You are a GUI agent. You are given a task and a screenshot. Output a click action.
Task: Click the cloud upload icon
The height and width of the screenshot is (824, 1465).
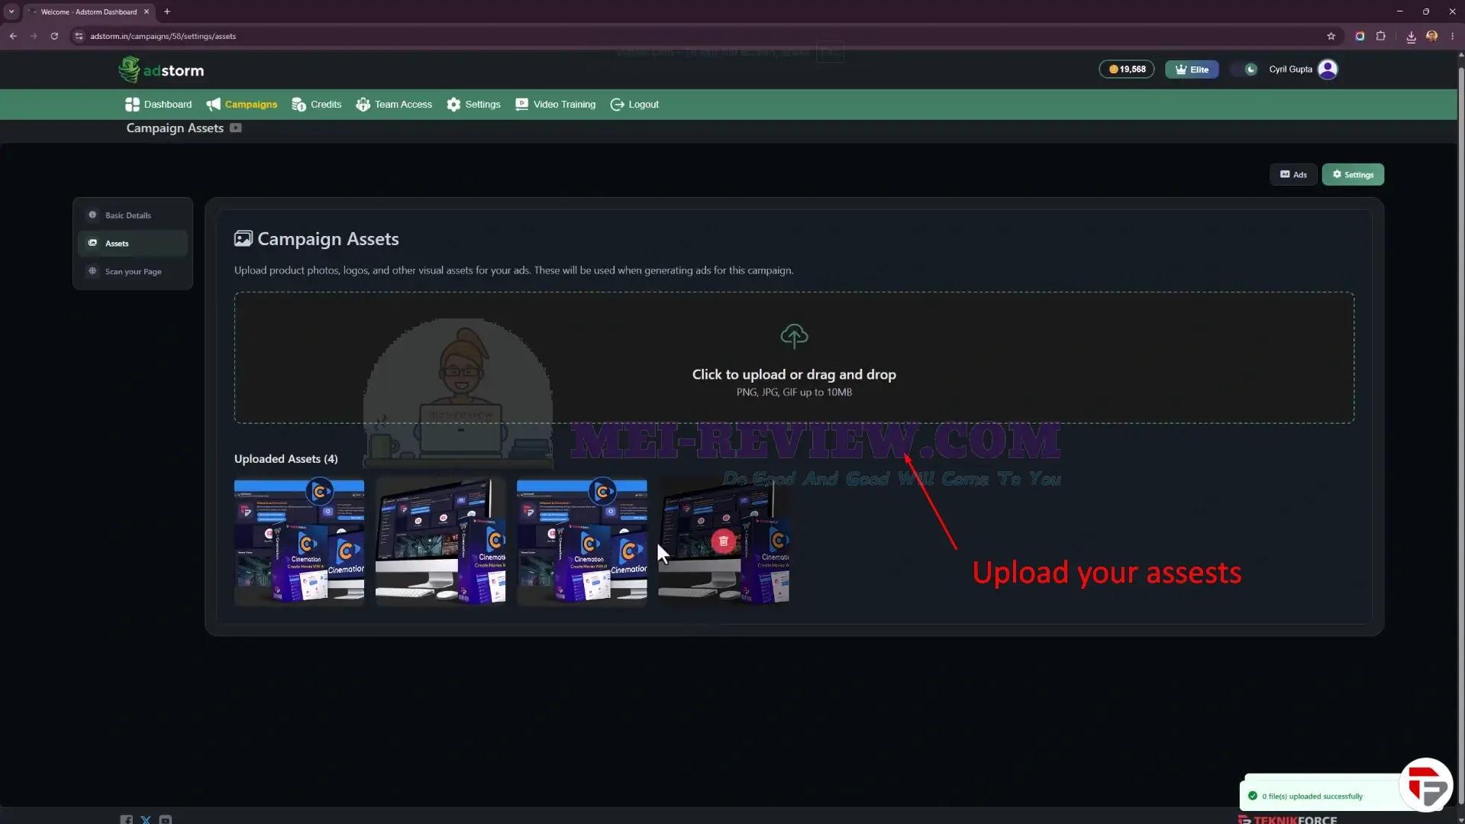[794, 336]
